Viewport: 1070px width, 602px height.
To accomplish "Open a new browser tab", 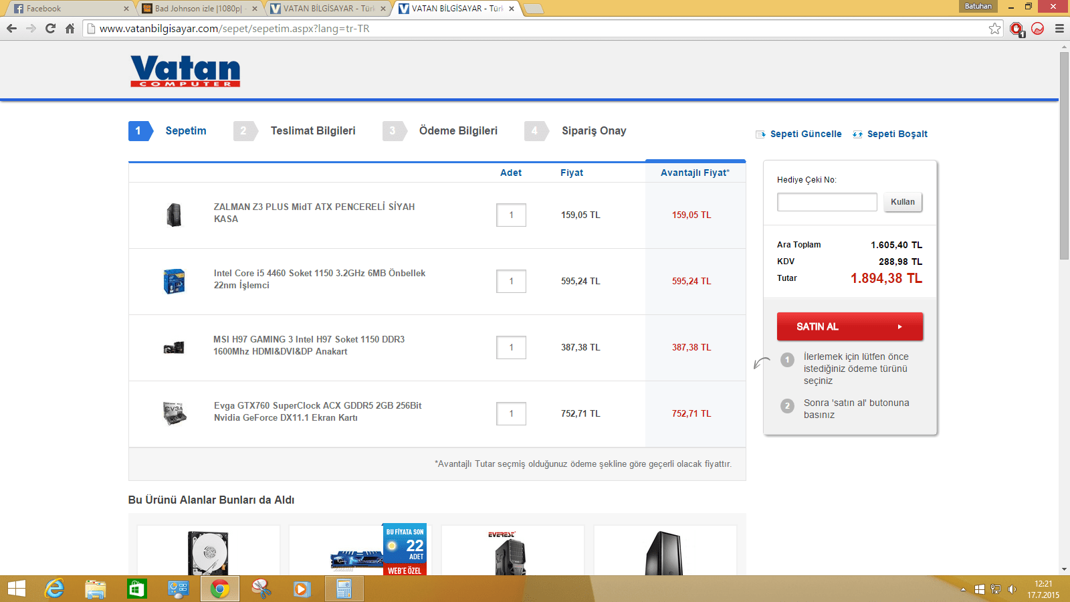I will (533, 9).
